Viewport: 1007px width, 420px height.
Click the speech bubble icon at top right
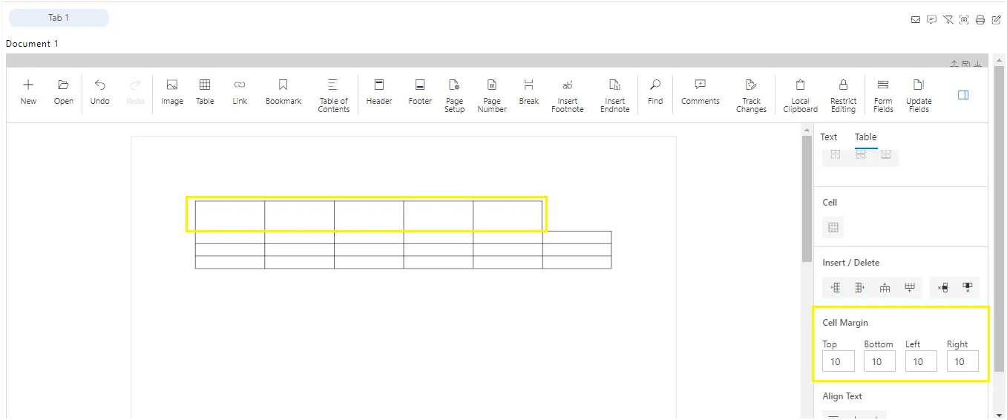(932, 20)
